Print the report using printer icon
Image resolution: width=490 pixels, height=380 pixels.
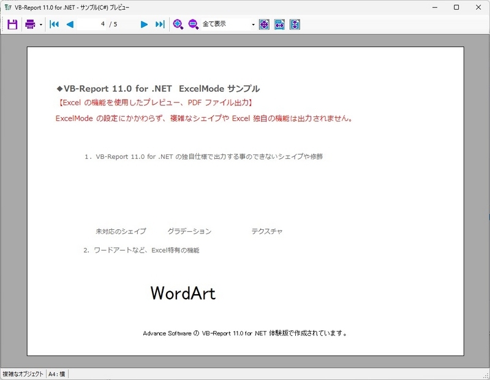click(30, 24)
